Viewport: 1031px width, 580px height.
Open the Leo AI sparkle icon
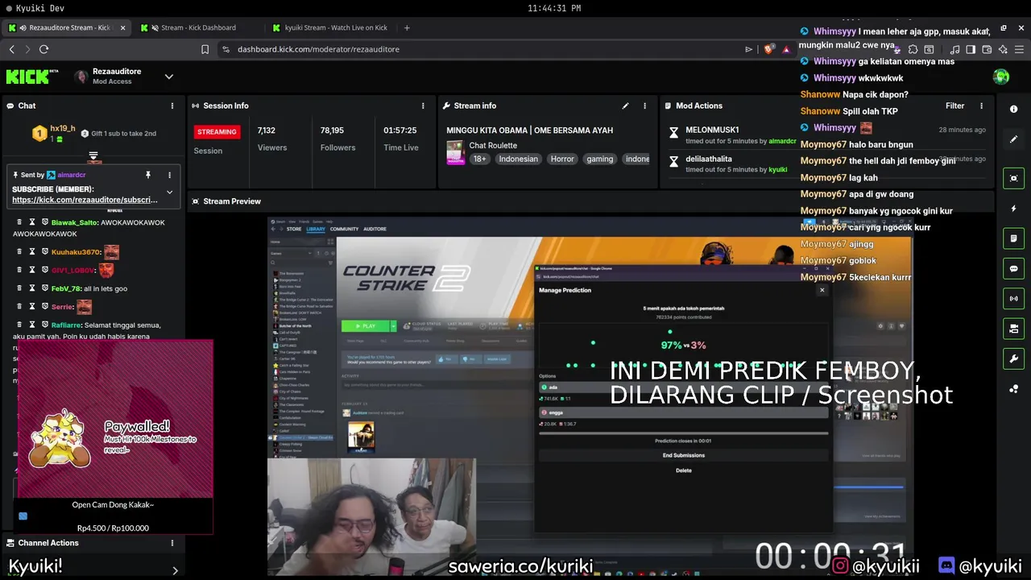(1003, 49)
